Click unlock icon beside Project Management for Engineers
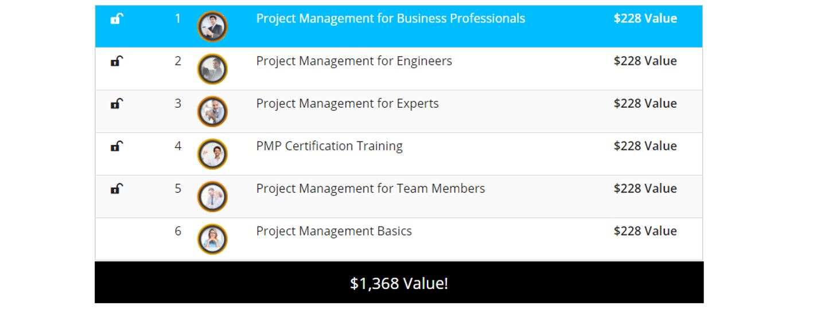The height and width of the screenshot is (309, 813). point(117,61)
